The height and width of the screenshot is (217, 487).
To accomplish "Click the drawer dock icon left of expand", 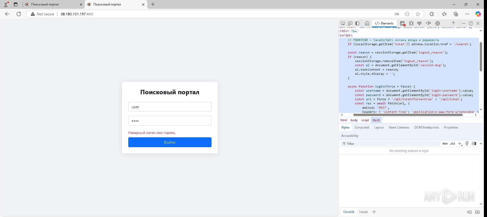I will (x=469, y=212).
